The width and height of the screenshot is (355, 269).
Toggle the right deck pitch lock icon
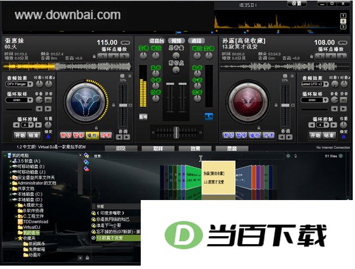point(292,76)
